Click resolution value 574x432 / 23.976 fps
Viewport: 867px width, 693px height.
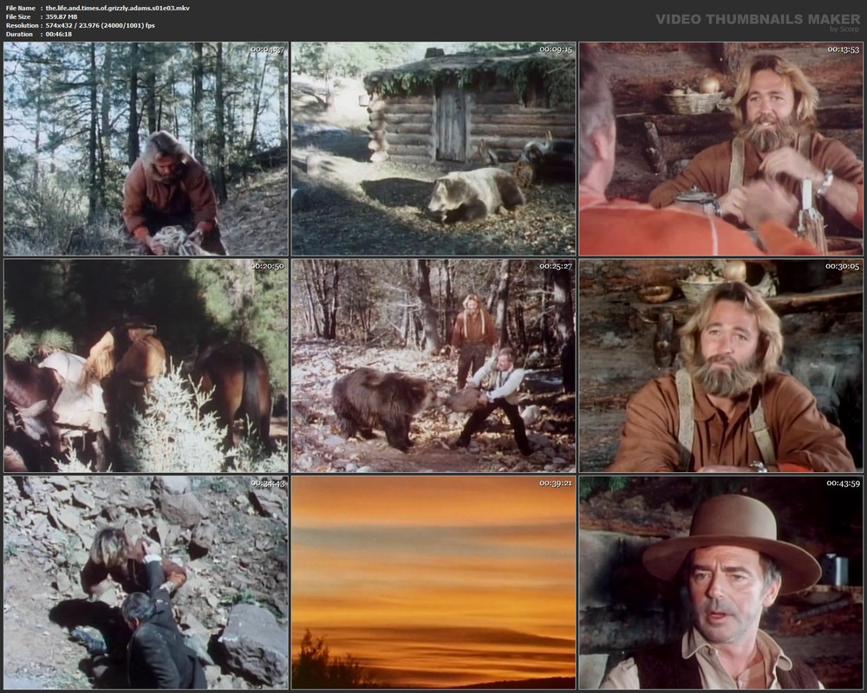point(100,25)
